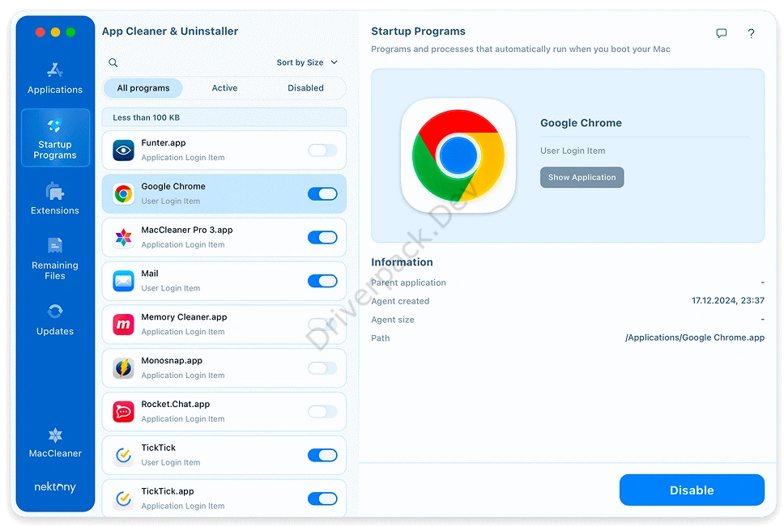Image resolution: width=784 pixels, height=526 pixels.
Task: Click the Memory Cleaner.app icon
Action: (123, 325)
